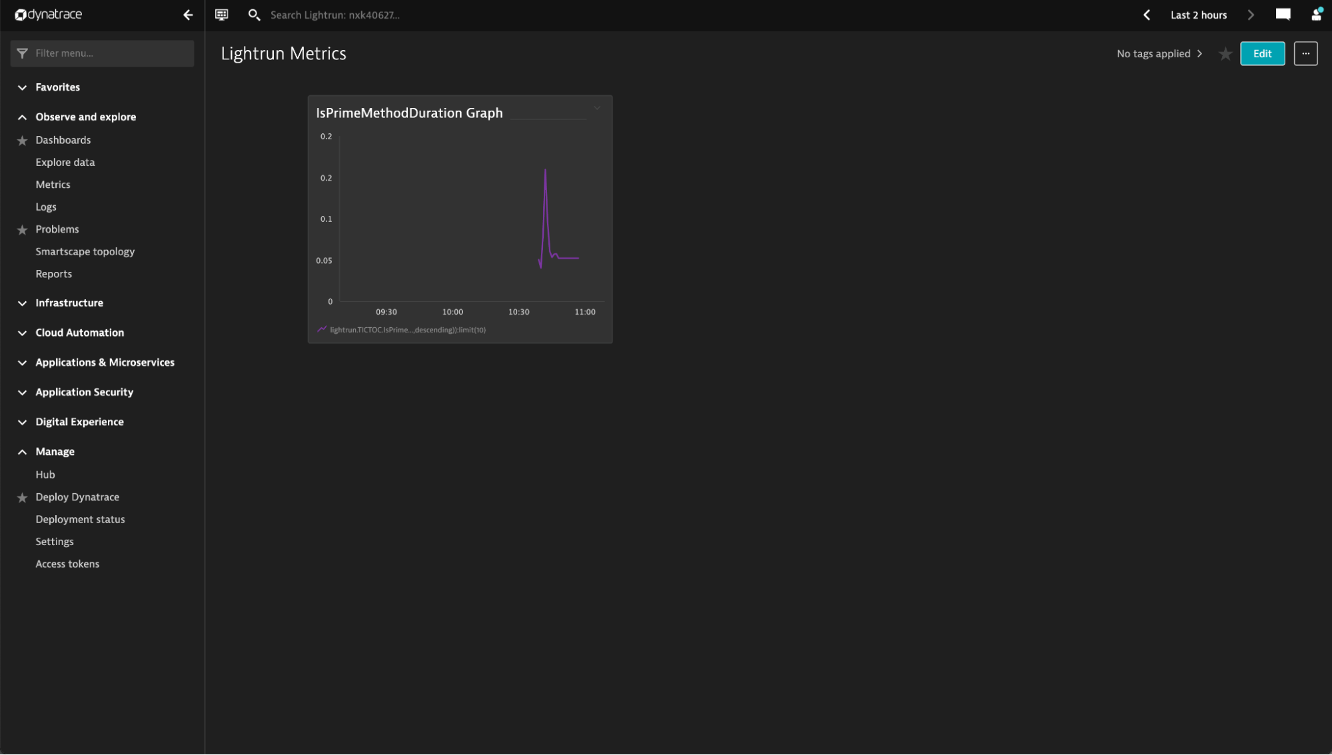Toggle favorite star beside Deploy Dynatrace
Viewport: 1332px width, 755px height.
[22, 498]
